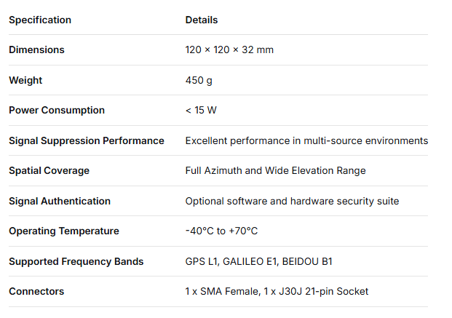Select the Power Consumption label
452x318 pixels.
point(57,110)
